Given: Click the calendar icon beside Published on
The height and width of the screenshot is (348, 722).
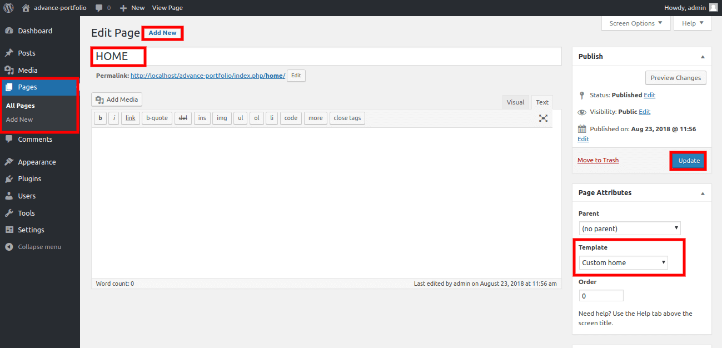Looking at the screenshot, I should [582, 129].
